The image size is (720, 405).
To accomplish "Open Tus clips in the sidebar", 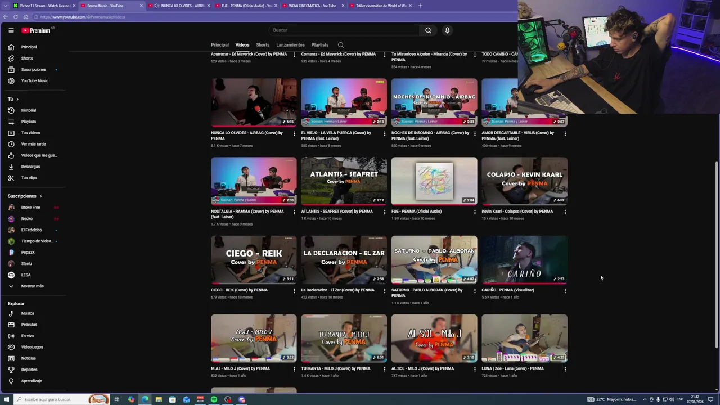I will (x=33, y=178).
